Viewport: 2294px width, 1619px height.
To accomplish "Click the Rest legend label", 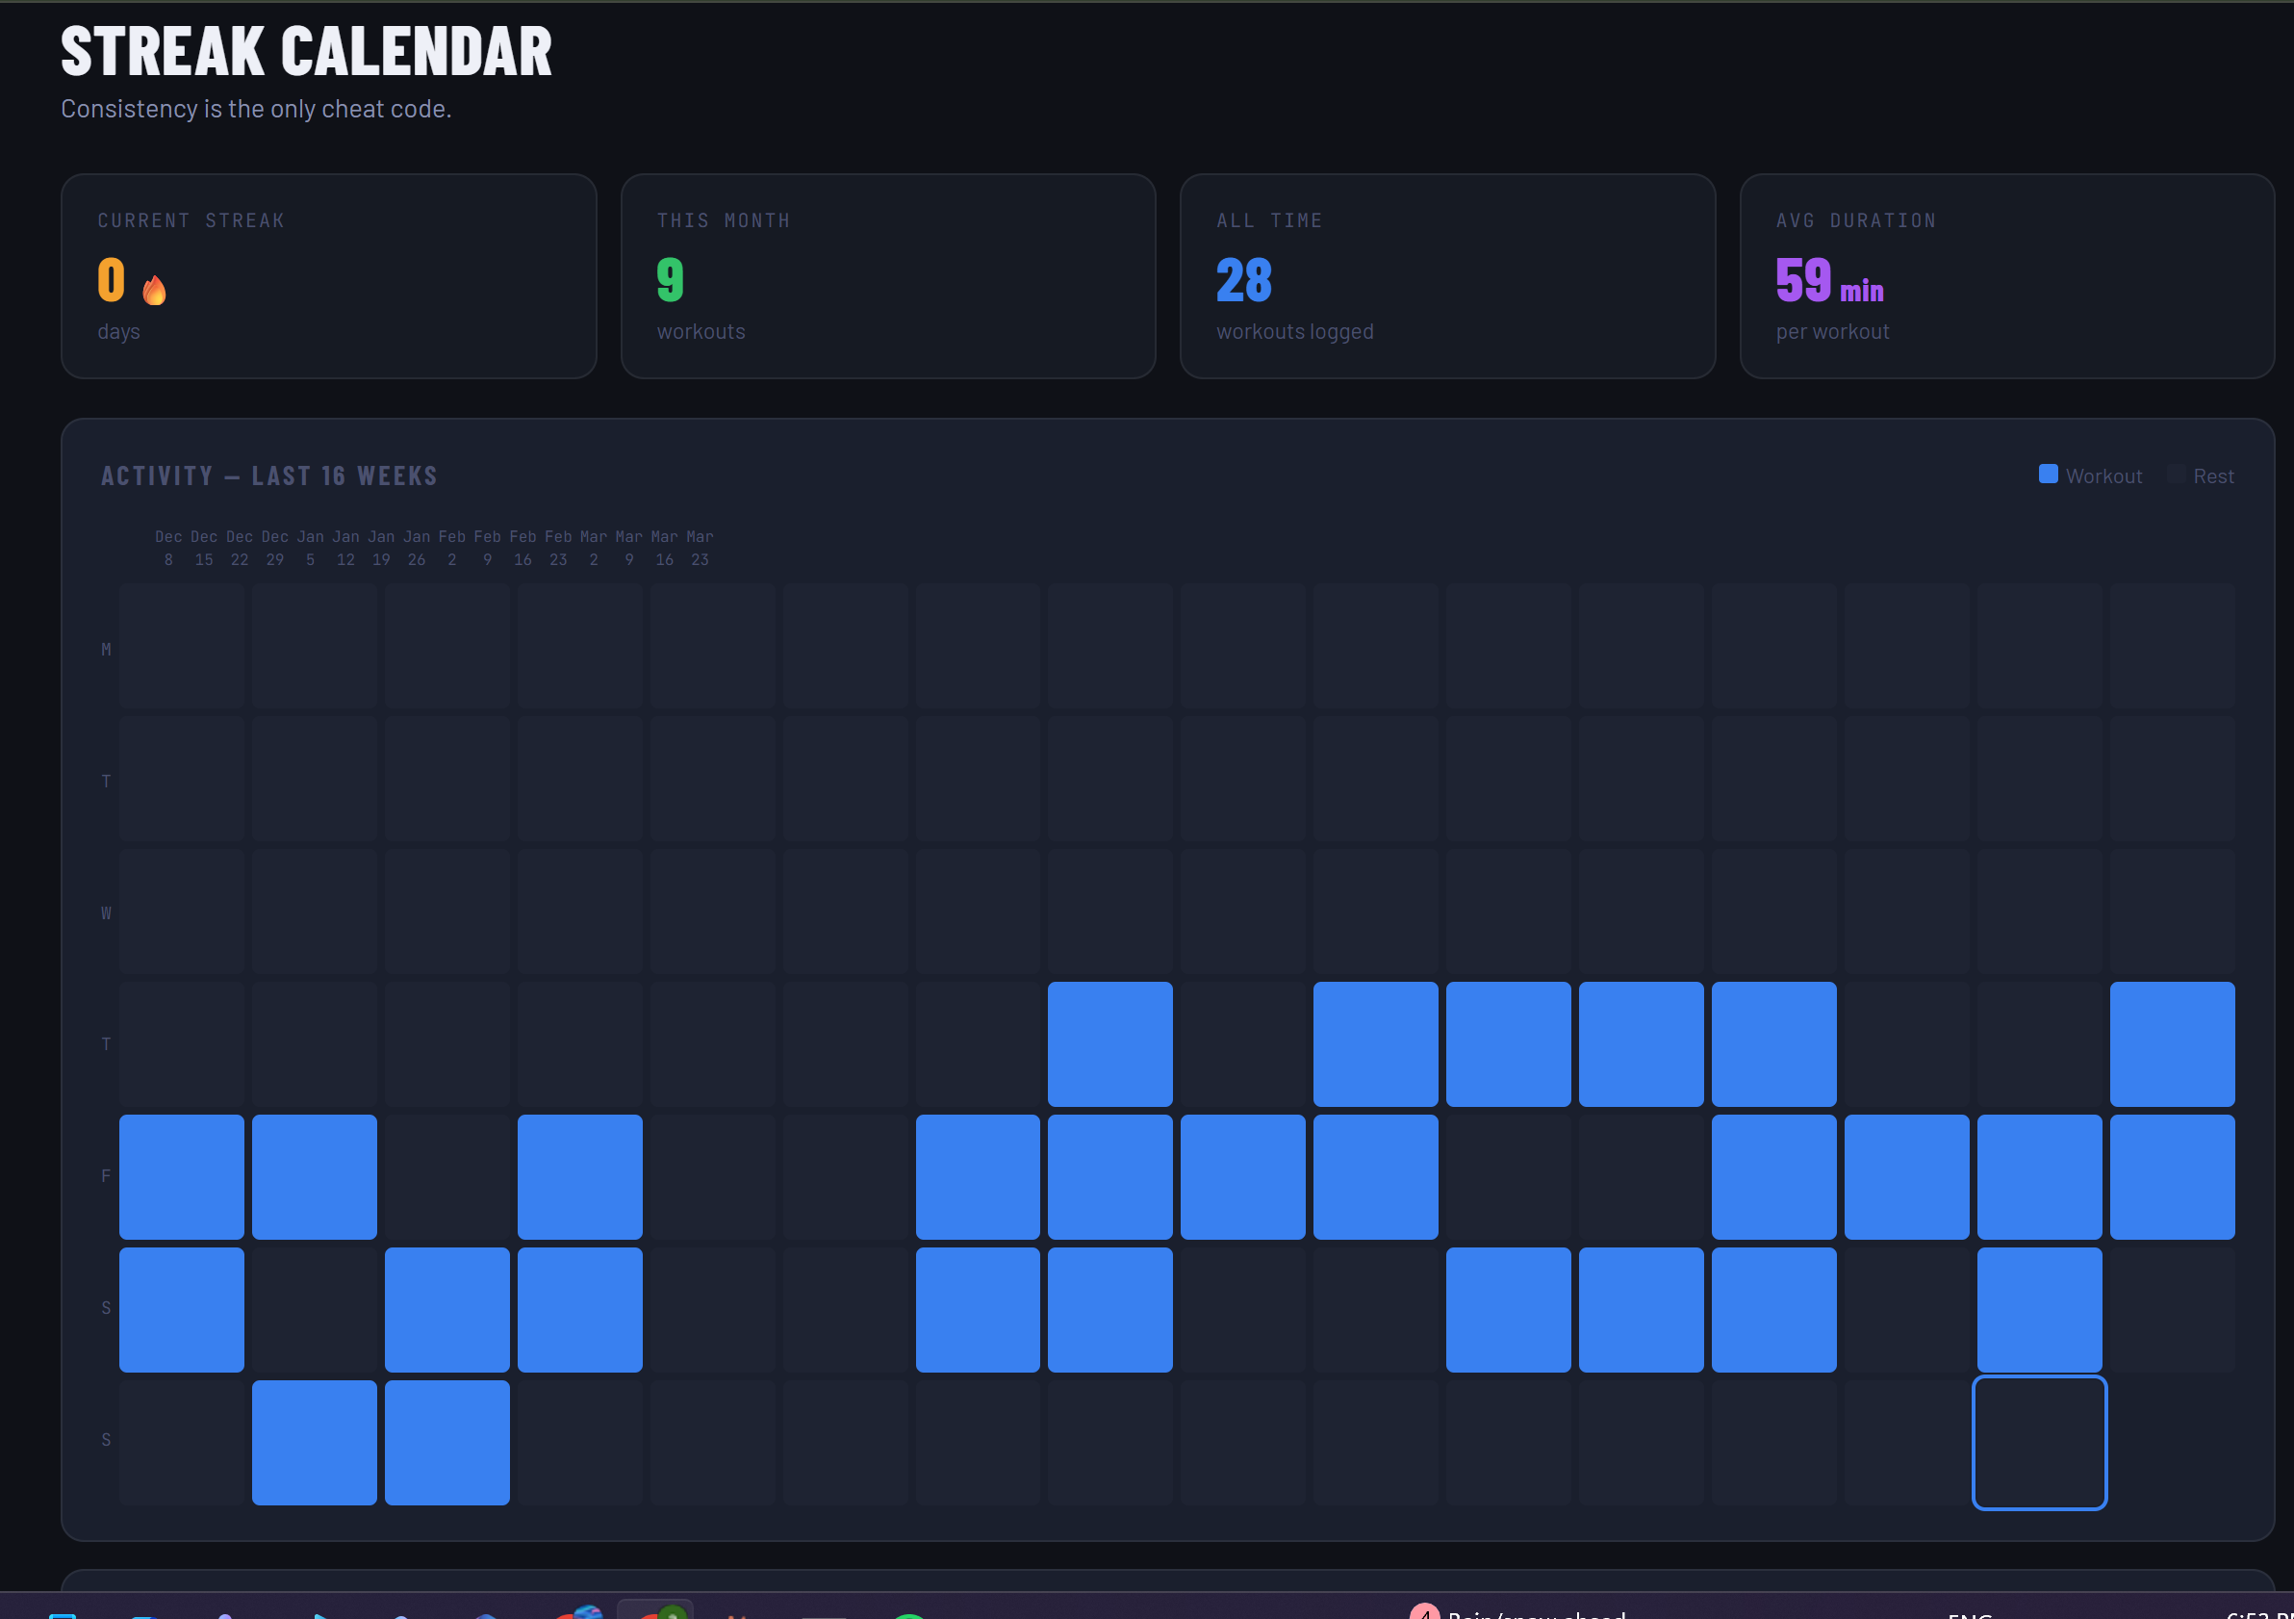I will tap(2213, 476).
